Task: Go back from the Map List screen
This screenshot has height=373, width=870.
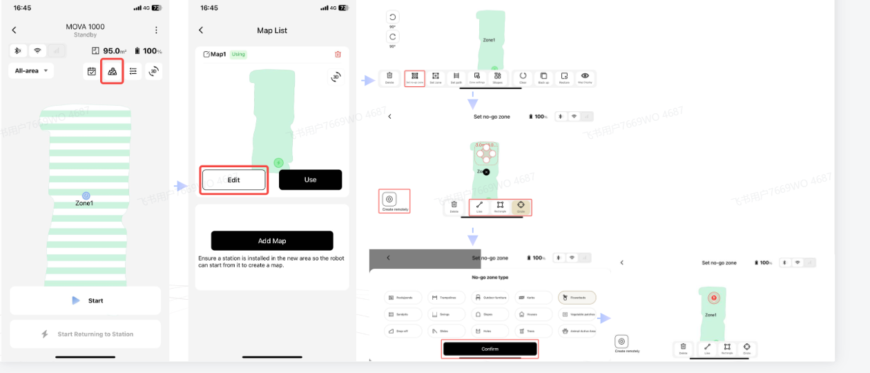Action: pyautogui.click(x=201, y=30)
